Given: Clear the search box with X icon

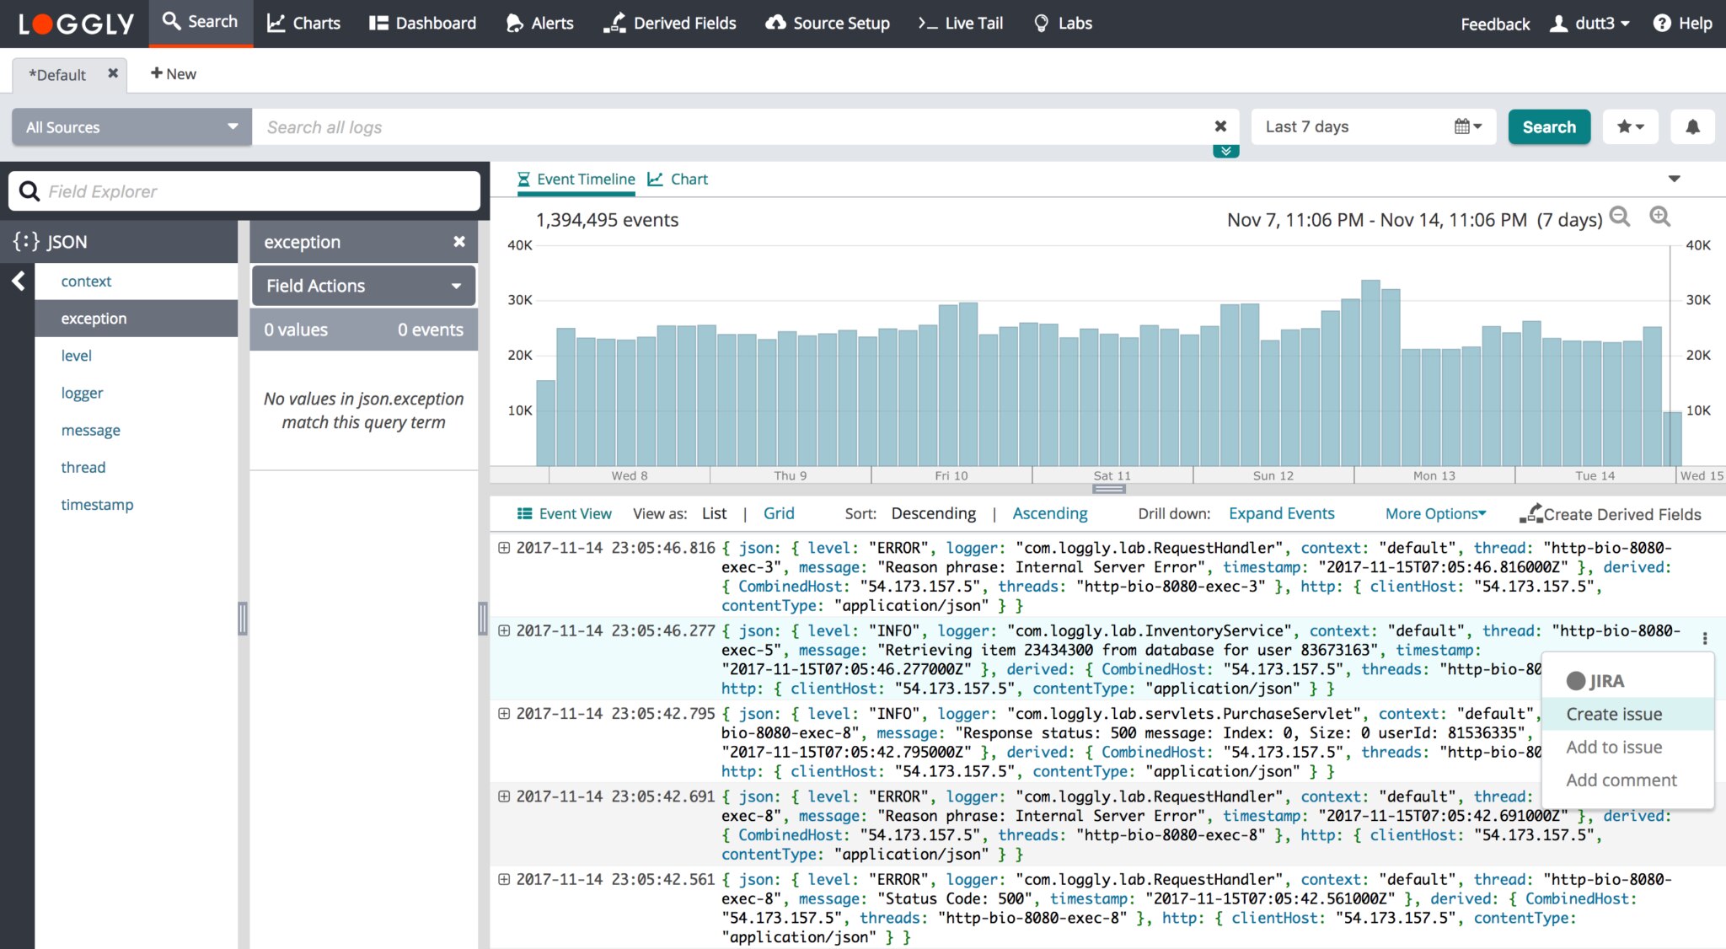Looking at the screenshot, I should [1220, 126].
